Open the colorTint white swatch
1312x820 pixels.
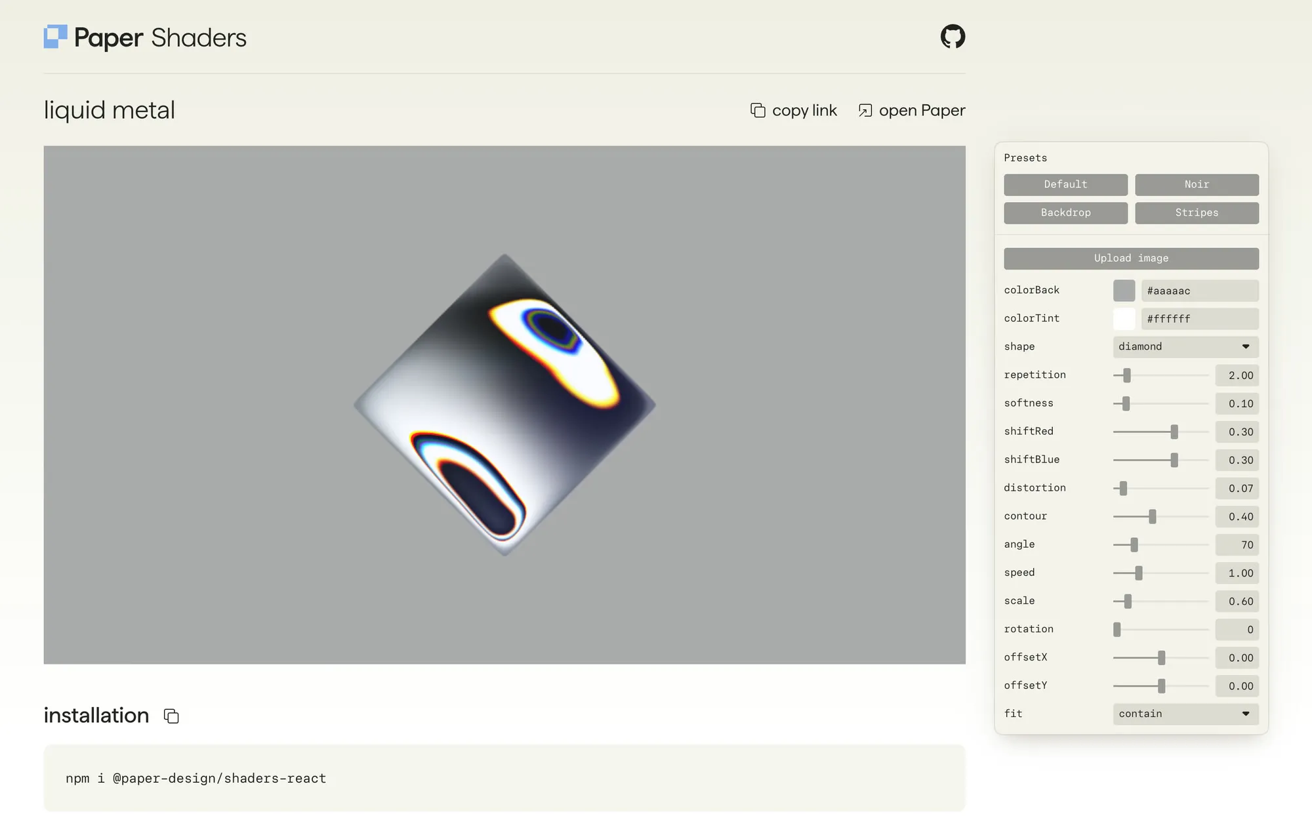pos(1124,319)
